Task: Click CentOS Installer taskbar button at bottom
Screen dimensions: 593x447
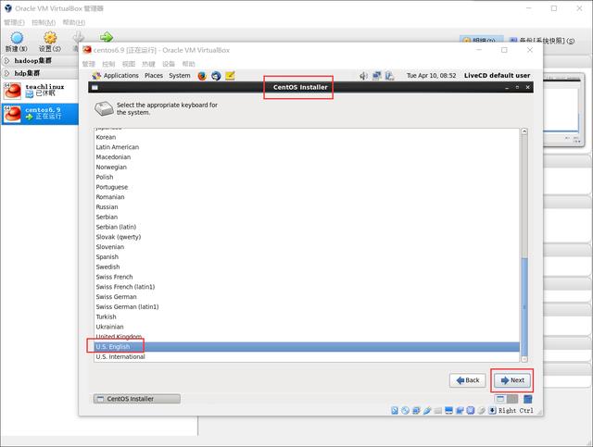Action: tap(137, 399)
